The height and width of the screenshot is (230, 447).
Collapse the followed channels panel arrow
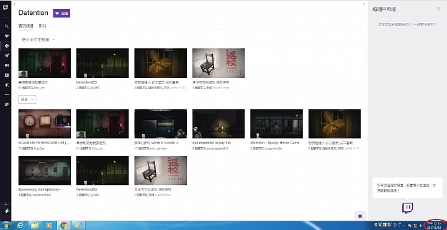point(364,4)
